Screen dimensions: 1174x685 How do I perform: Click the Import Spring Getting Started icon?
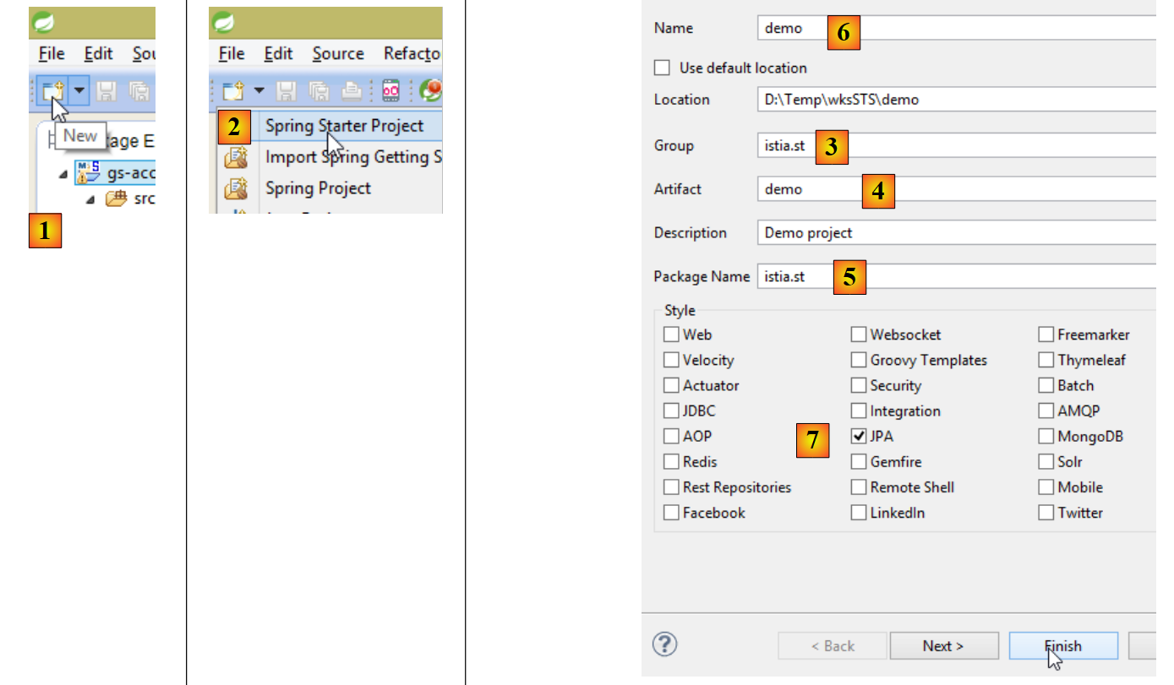235,157
